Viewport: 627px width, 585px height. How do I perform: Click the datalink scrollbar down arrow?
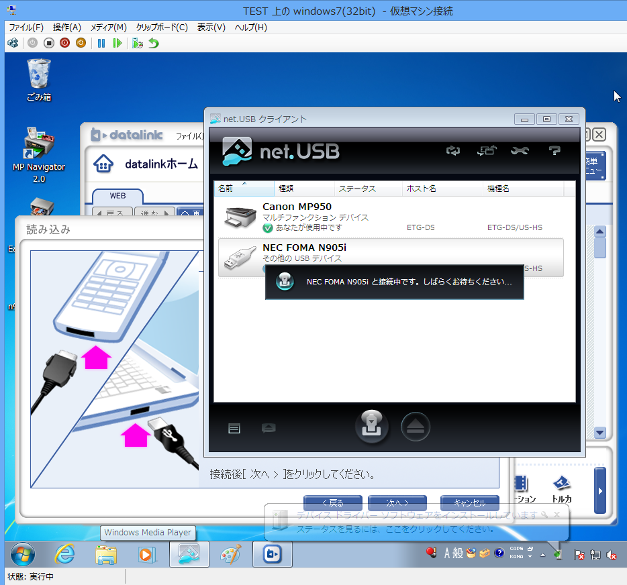[599, 432]
